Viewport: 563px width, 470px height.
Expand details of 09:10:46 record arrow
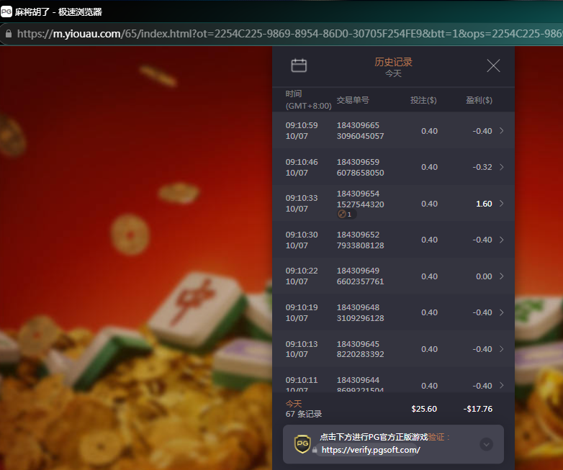[x=502, y=167]
